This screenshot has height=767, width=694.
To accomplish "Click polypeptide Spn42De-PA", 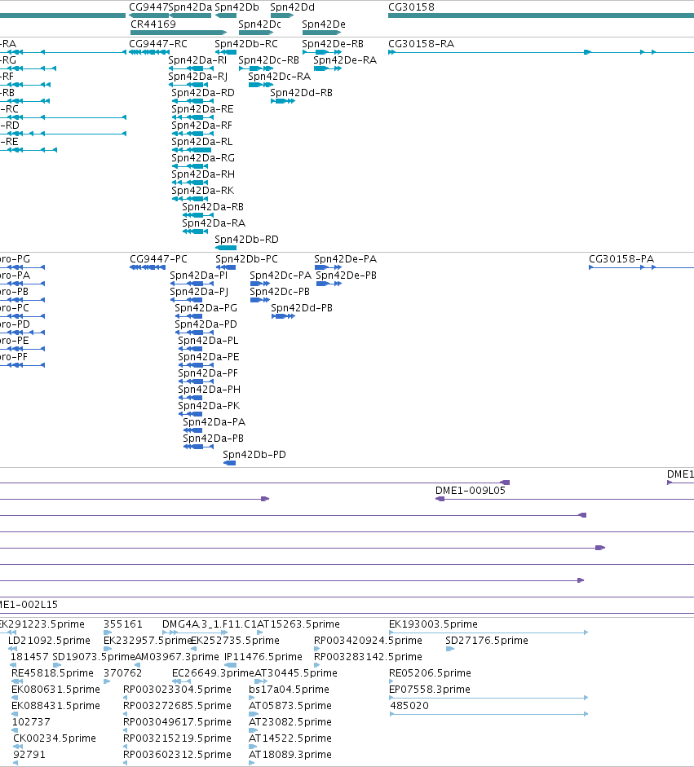I will (328, 267).
